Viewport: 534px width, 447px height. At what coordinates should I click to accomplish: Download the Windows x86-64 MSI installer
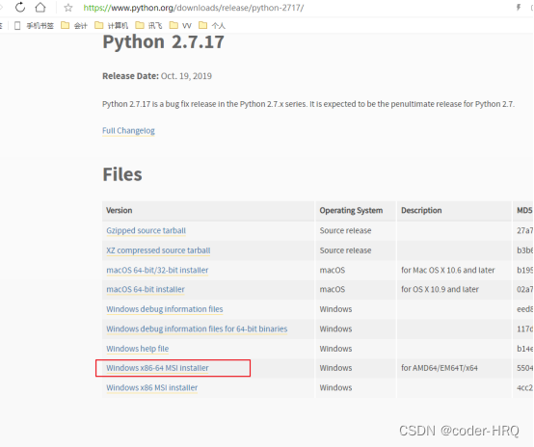157,368
